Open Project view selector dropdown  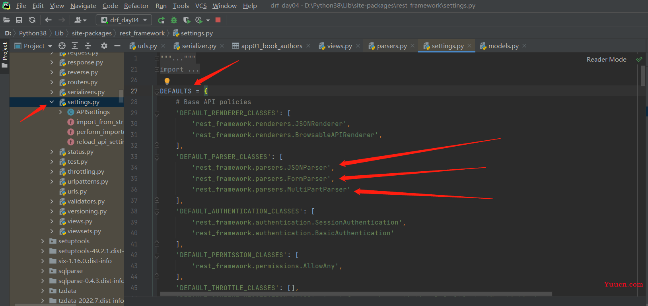coord(33,46)
